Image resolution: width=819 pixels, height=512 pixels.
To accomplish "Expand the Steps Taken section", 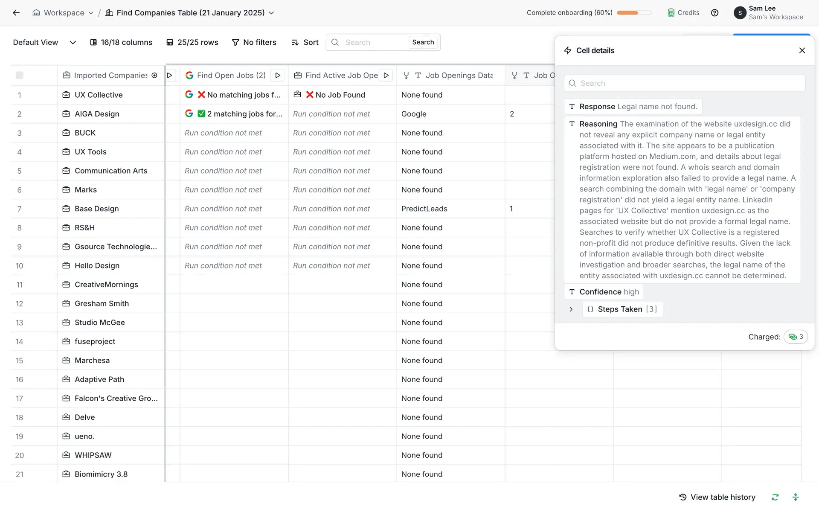I will (x=571, y=309).
